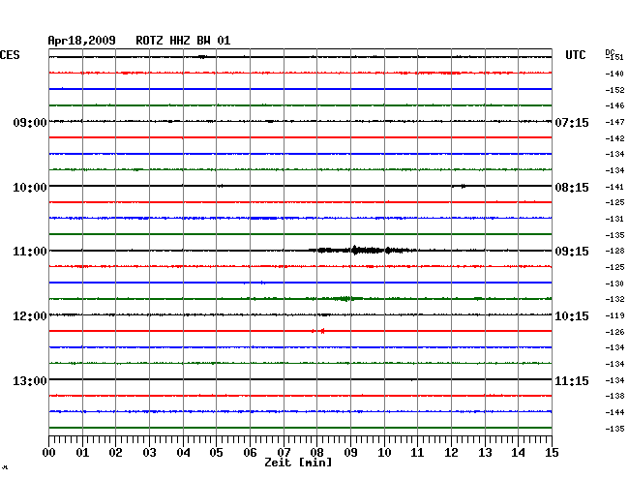Viewport: 629px width, 478px height.
Task: Click the 01 minute axis label
Action: [82, 453]
